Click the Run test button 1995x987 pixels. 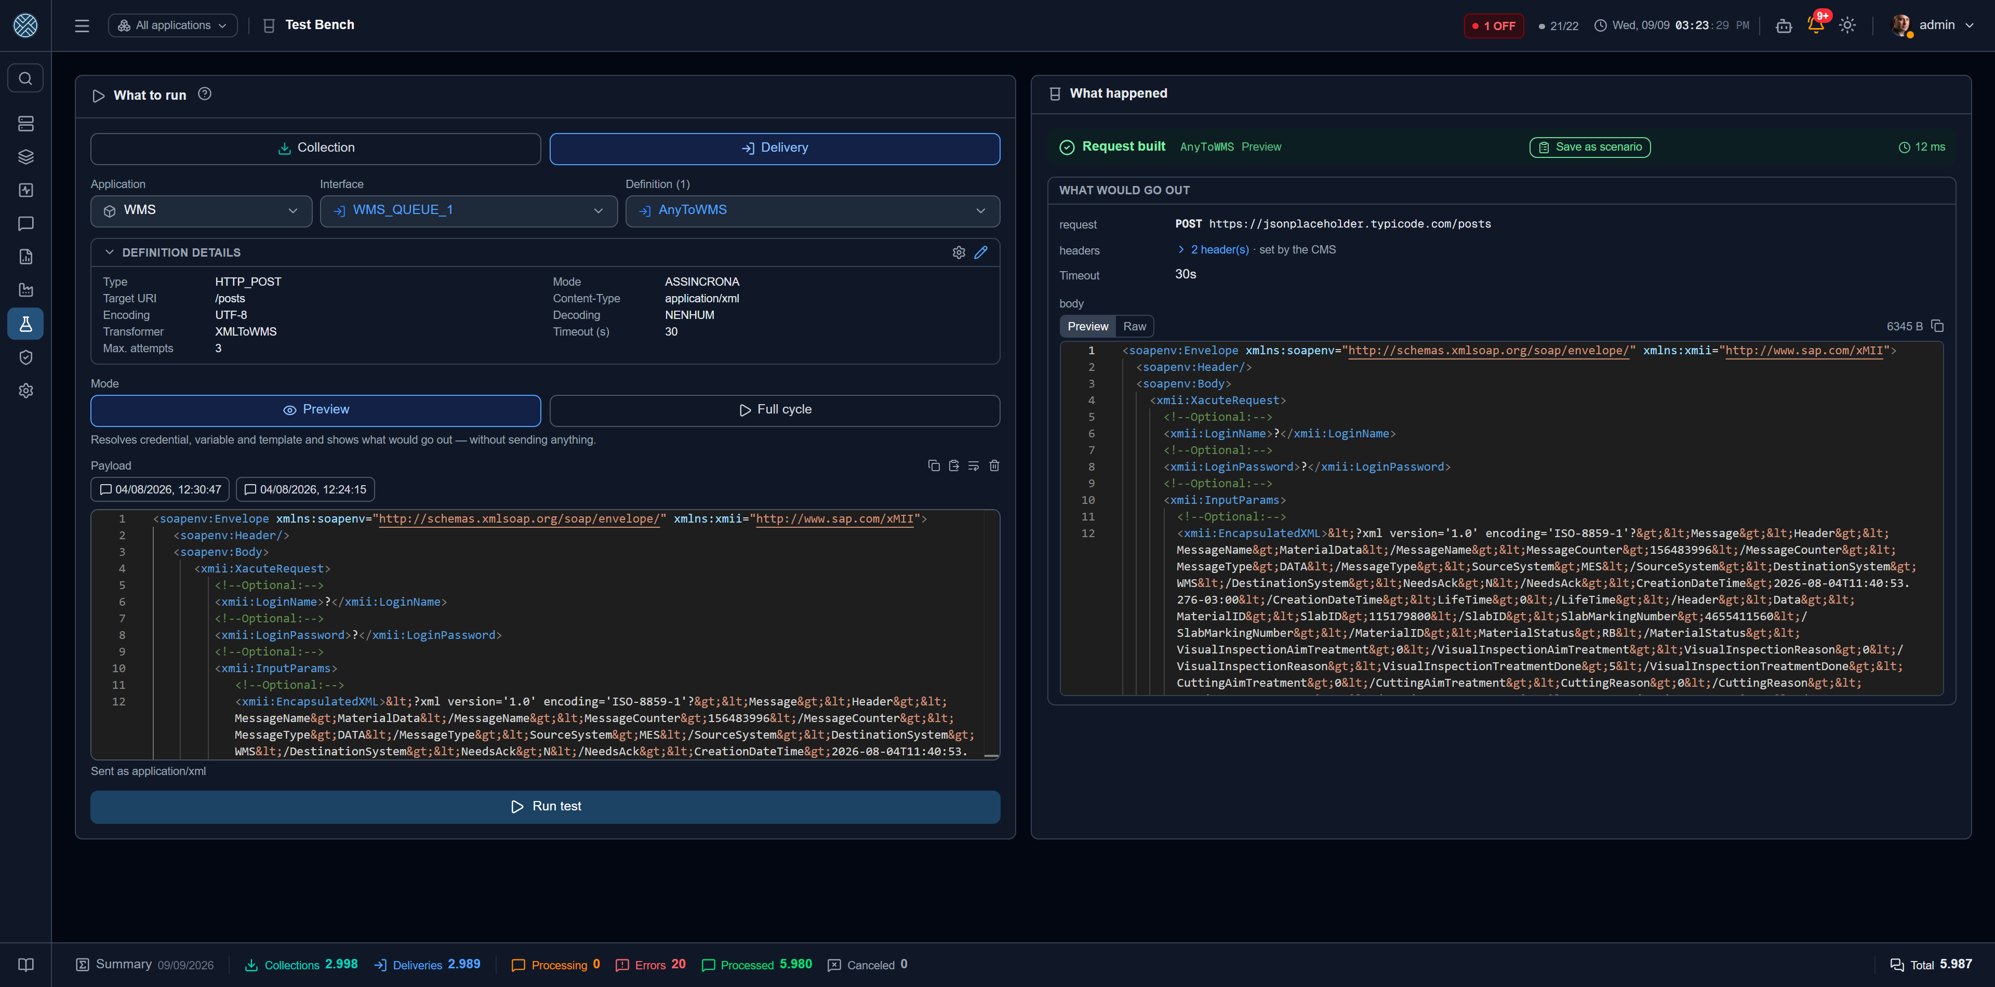pos(545,807)
